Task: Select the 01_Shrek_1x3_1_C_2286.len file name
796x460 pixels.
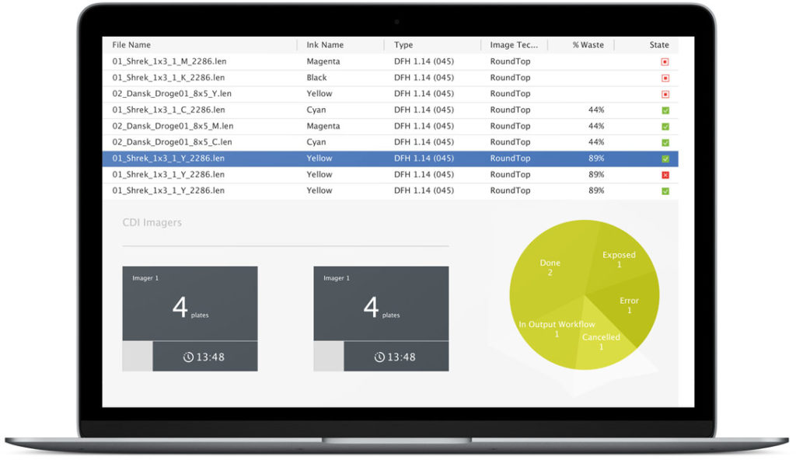Action: tap(168, 110)
